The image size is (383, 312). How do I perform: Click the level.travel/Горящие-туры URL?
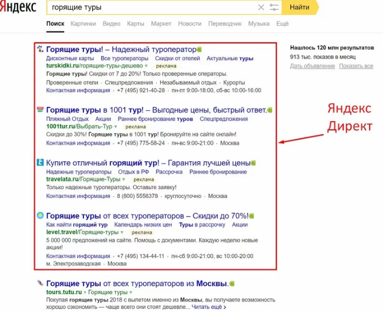[82, 232]
